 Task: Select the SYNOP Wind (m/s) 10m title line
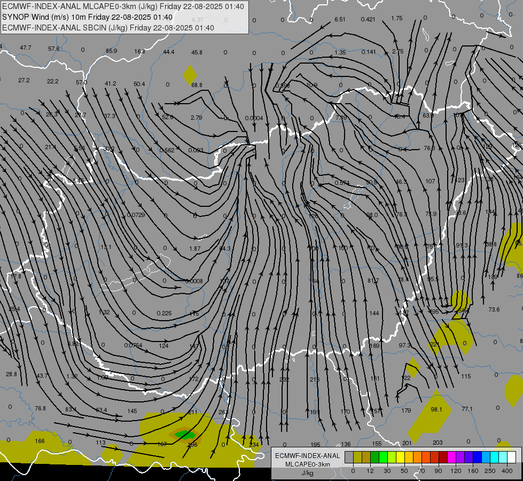(88, 17)
